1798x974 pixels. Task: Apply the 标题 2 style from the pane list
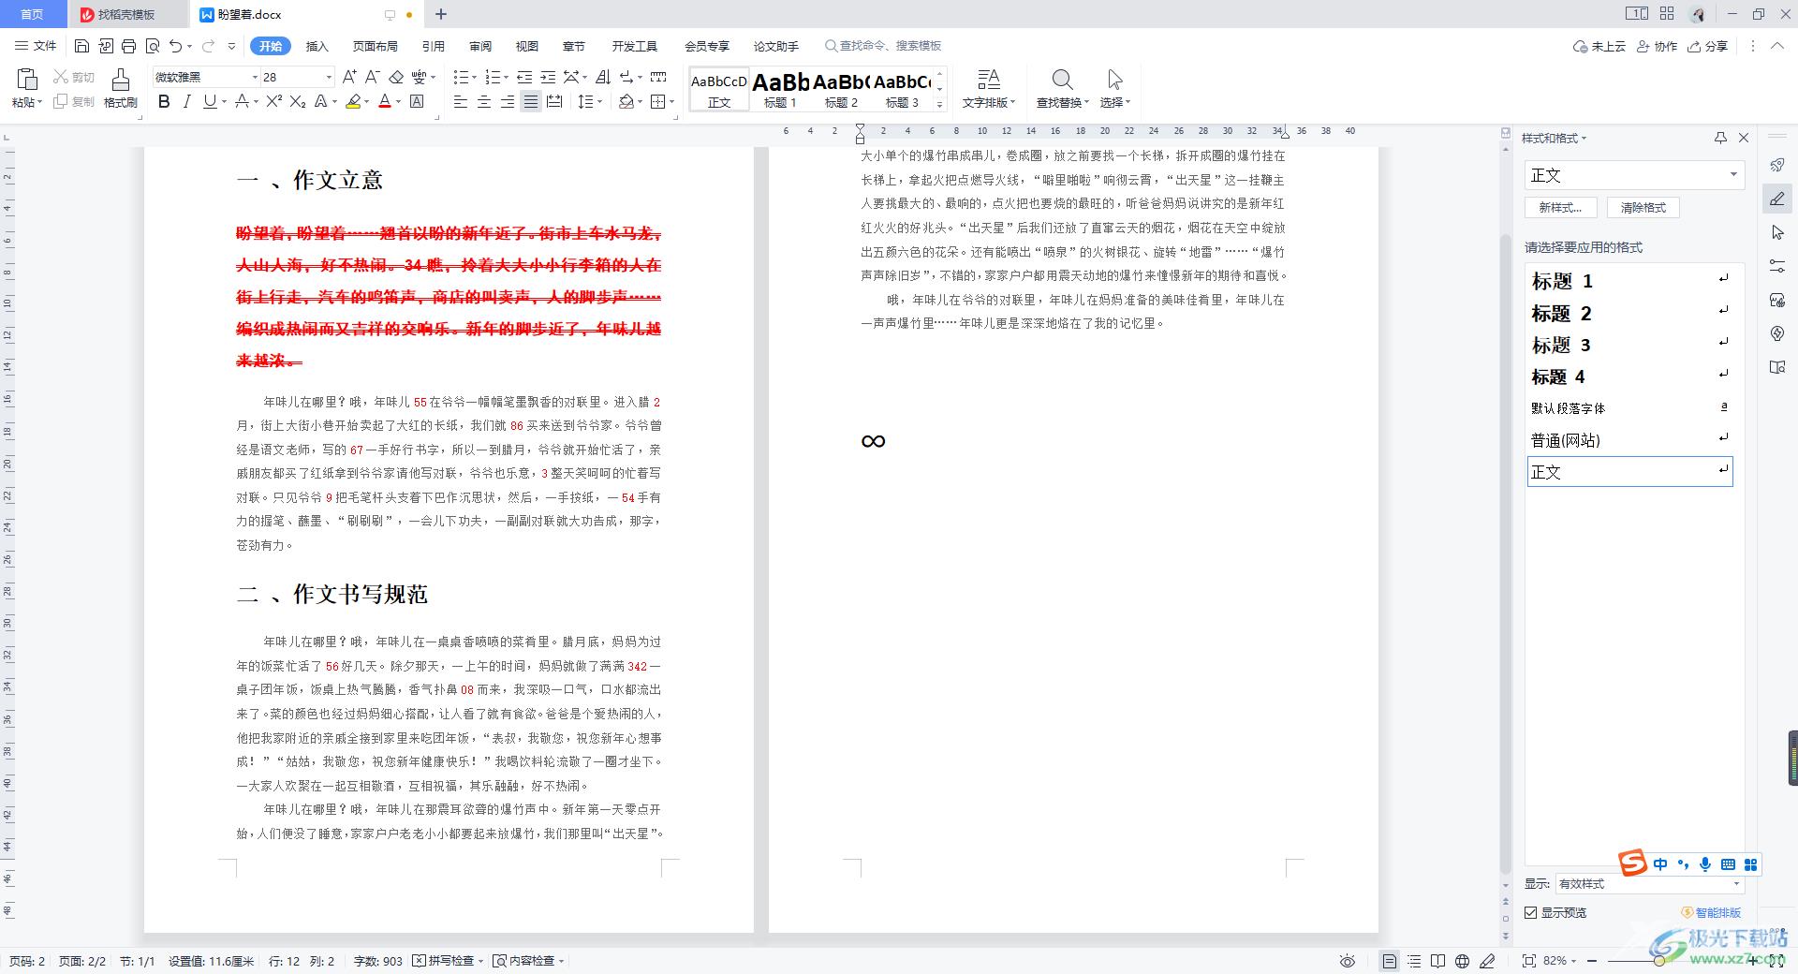pos(1629,313)
